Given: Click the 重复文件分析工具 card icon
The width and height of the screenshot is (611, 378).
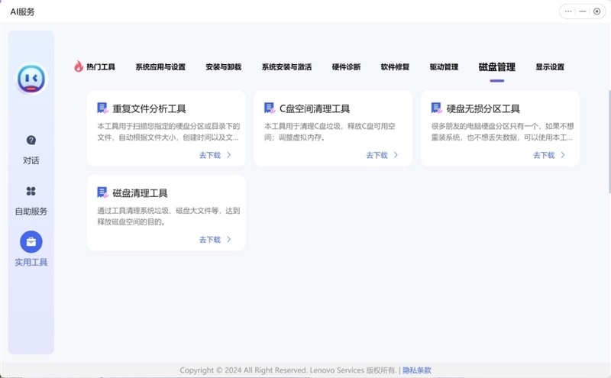Looking at the screenshot, I should click(x=102, y=108).
